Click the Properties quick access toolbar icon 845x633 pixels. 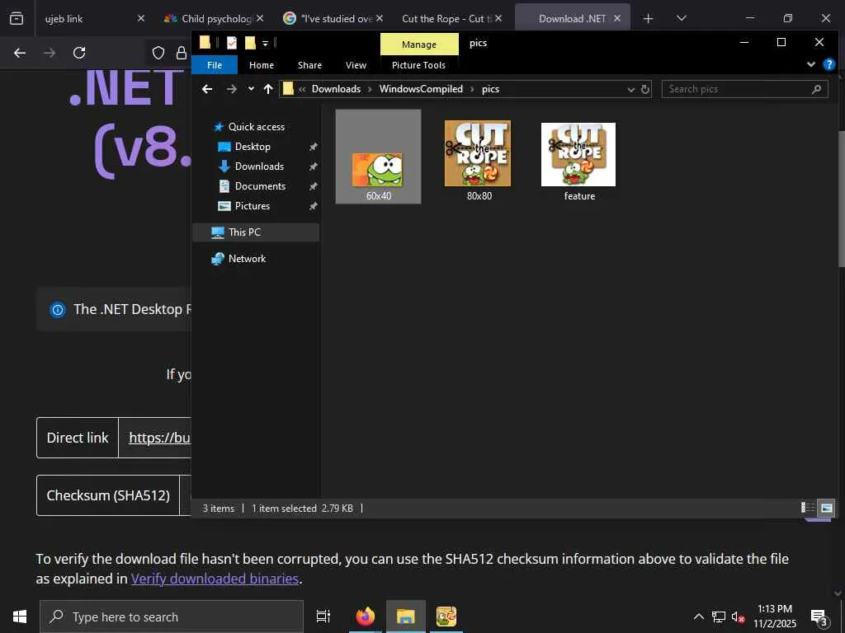point(232,43)
